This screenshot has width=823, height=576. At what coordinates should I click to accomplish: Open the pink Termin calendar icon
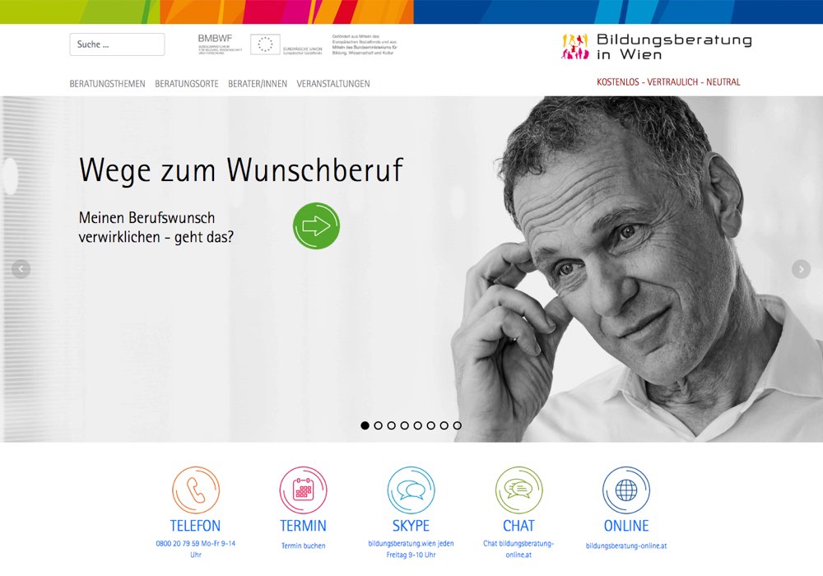304,490
